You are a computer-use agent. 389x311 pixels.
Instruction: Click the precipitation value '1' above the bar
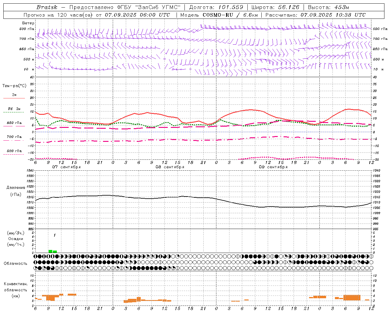54,235
